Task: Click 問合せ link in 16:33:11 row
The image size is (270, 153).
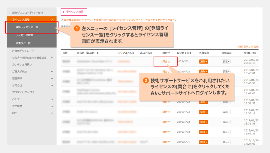Action: tap(166, 112)
